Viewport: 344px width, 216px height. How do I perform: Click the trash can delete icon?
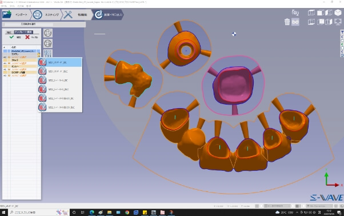pos(287,22)
